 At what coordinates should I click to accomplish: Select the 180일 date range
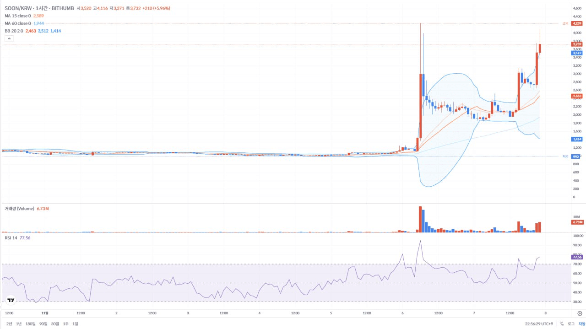tap(30, 324)
